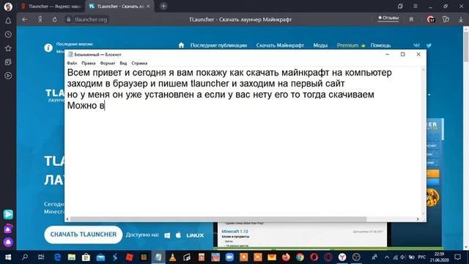Launch Opera from the taskbar
The width and height of the screenshot is (469, 264).
click(x=314, y=257)
